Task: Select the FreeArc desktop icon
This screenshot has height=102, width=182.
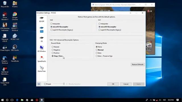Action: click(x=15, y=5)
